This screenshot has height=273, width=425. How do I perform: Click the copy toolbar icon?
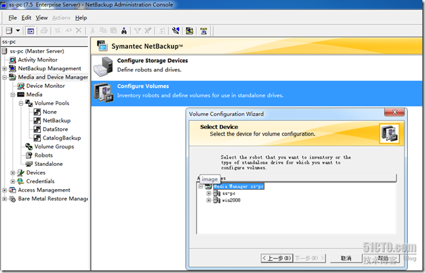point(103,30)
